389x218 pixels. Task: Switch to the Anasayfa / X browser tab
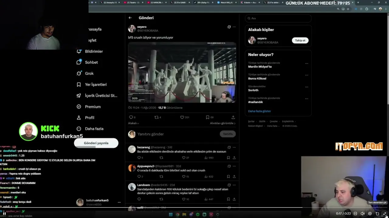point(110,2)
